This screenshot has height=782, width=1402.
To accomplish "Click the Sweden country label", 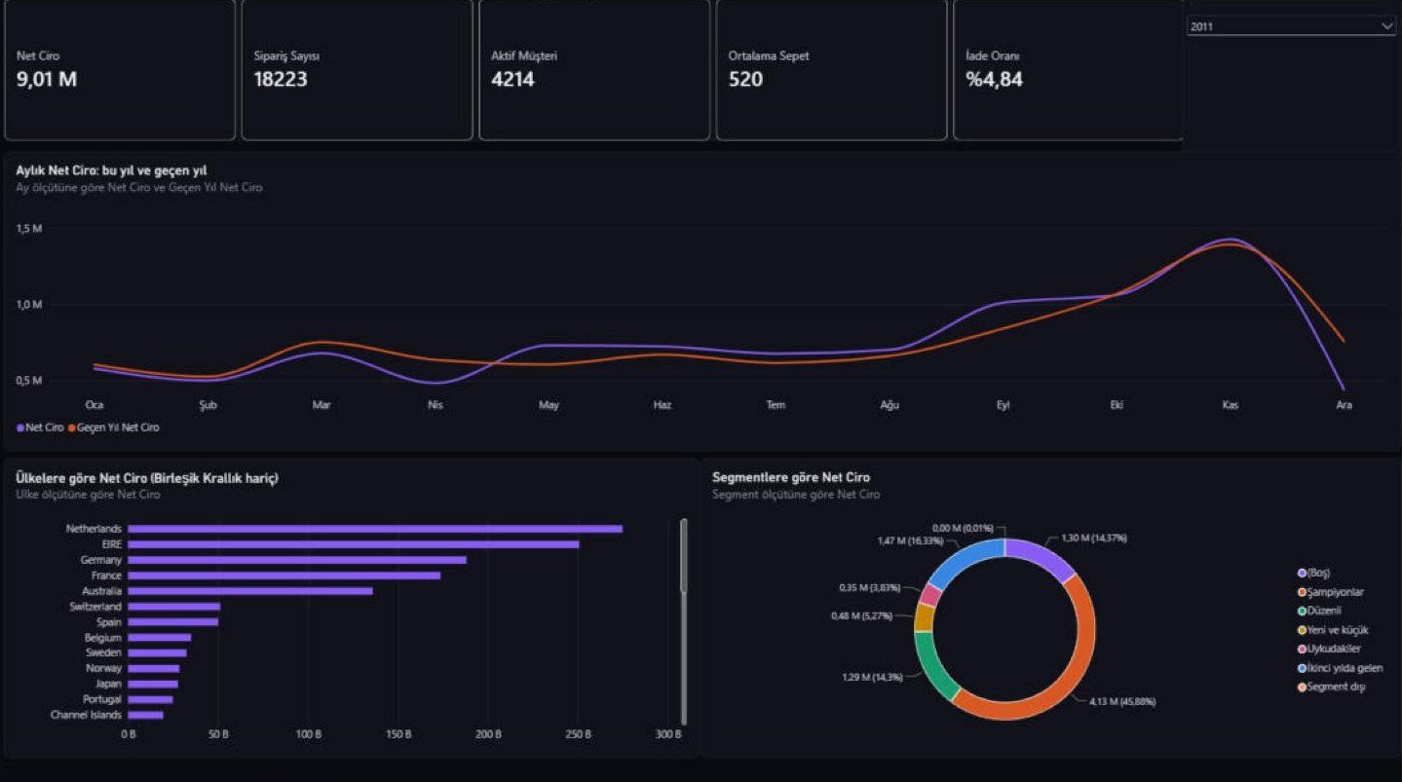I will click(104, 653).
